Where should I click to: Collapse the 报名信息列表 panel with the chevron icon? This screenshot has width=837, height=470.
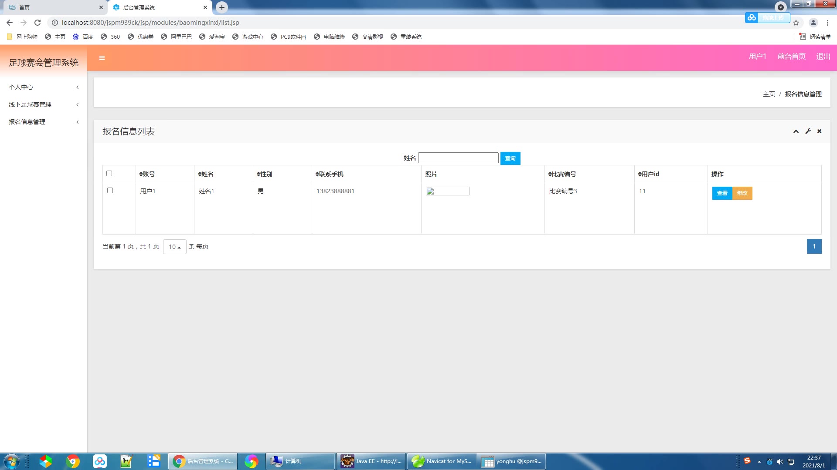(796, 131)
